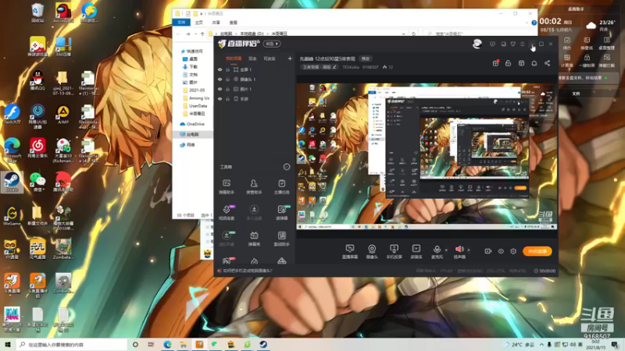Open 文件 tab in File Explorer
The width and height of the screenshot is (625, 351).
[181, 23]
